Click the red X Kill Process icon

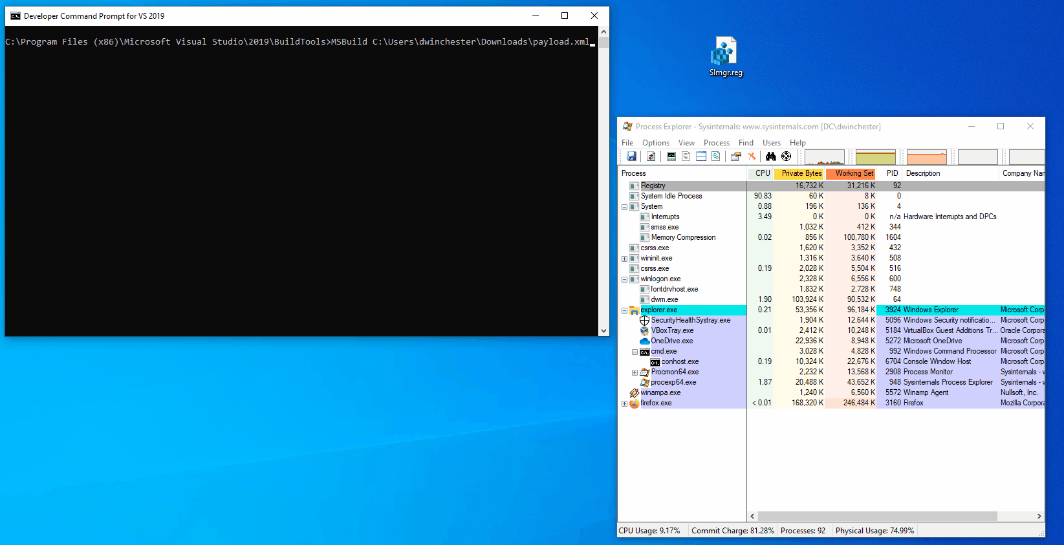pyautogui.click(x=752, y=156)
